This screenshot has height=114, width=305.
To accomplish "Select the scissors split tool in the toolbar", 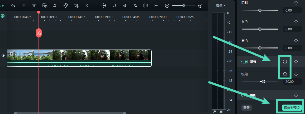I will [x=55, y=6].
